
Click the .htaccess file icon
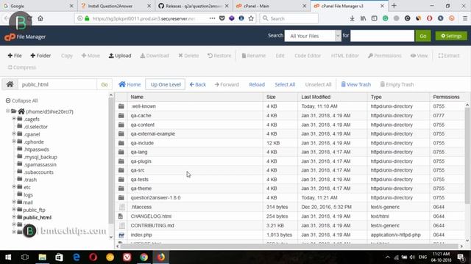pos(121,207)
